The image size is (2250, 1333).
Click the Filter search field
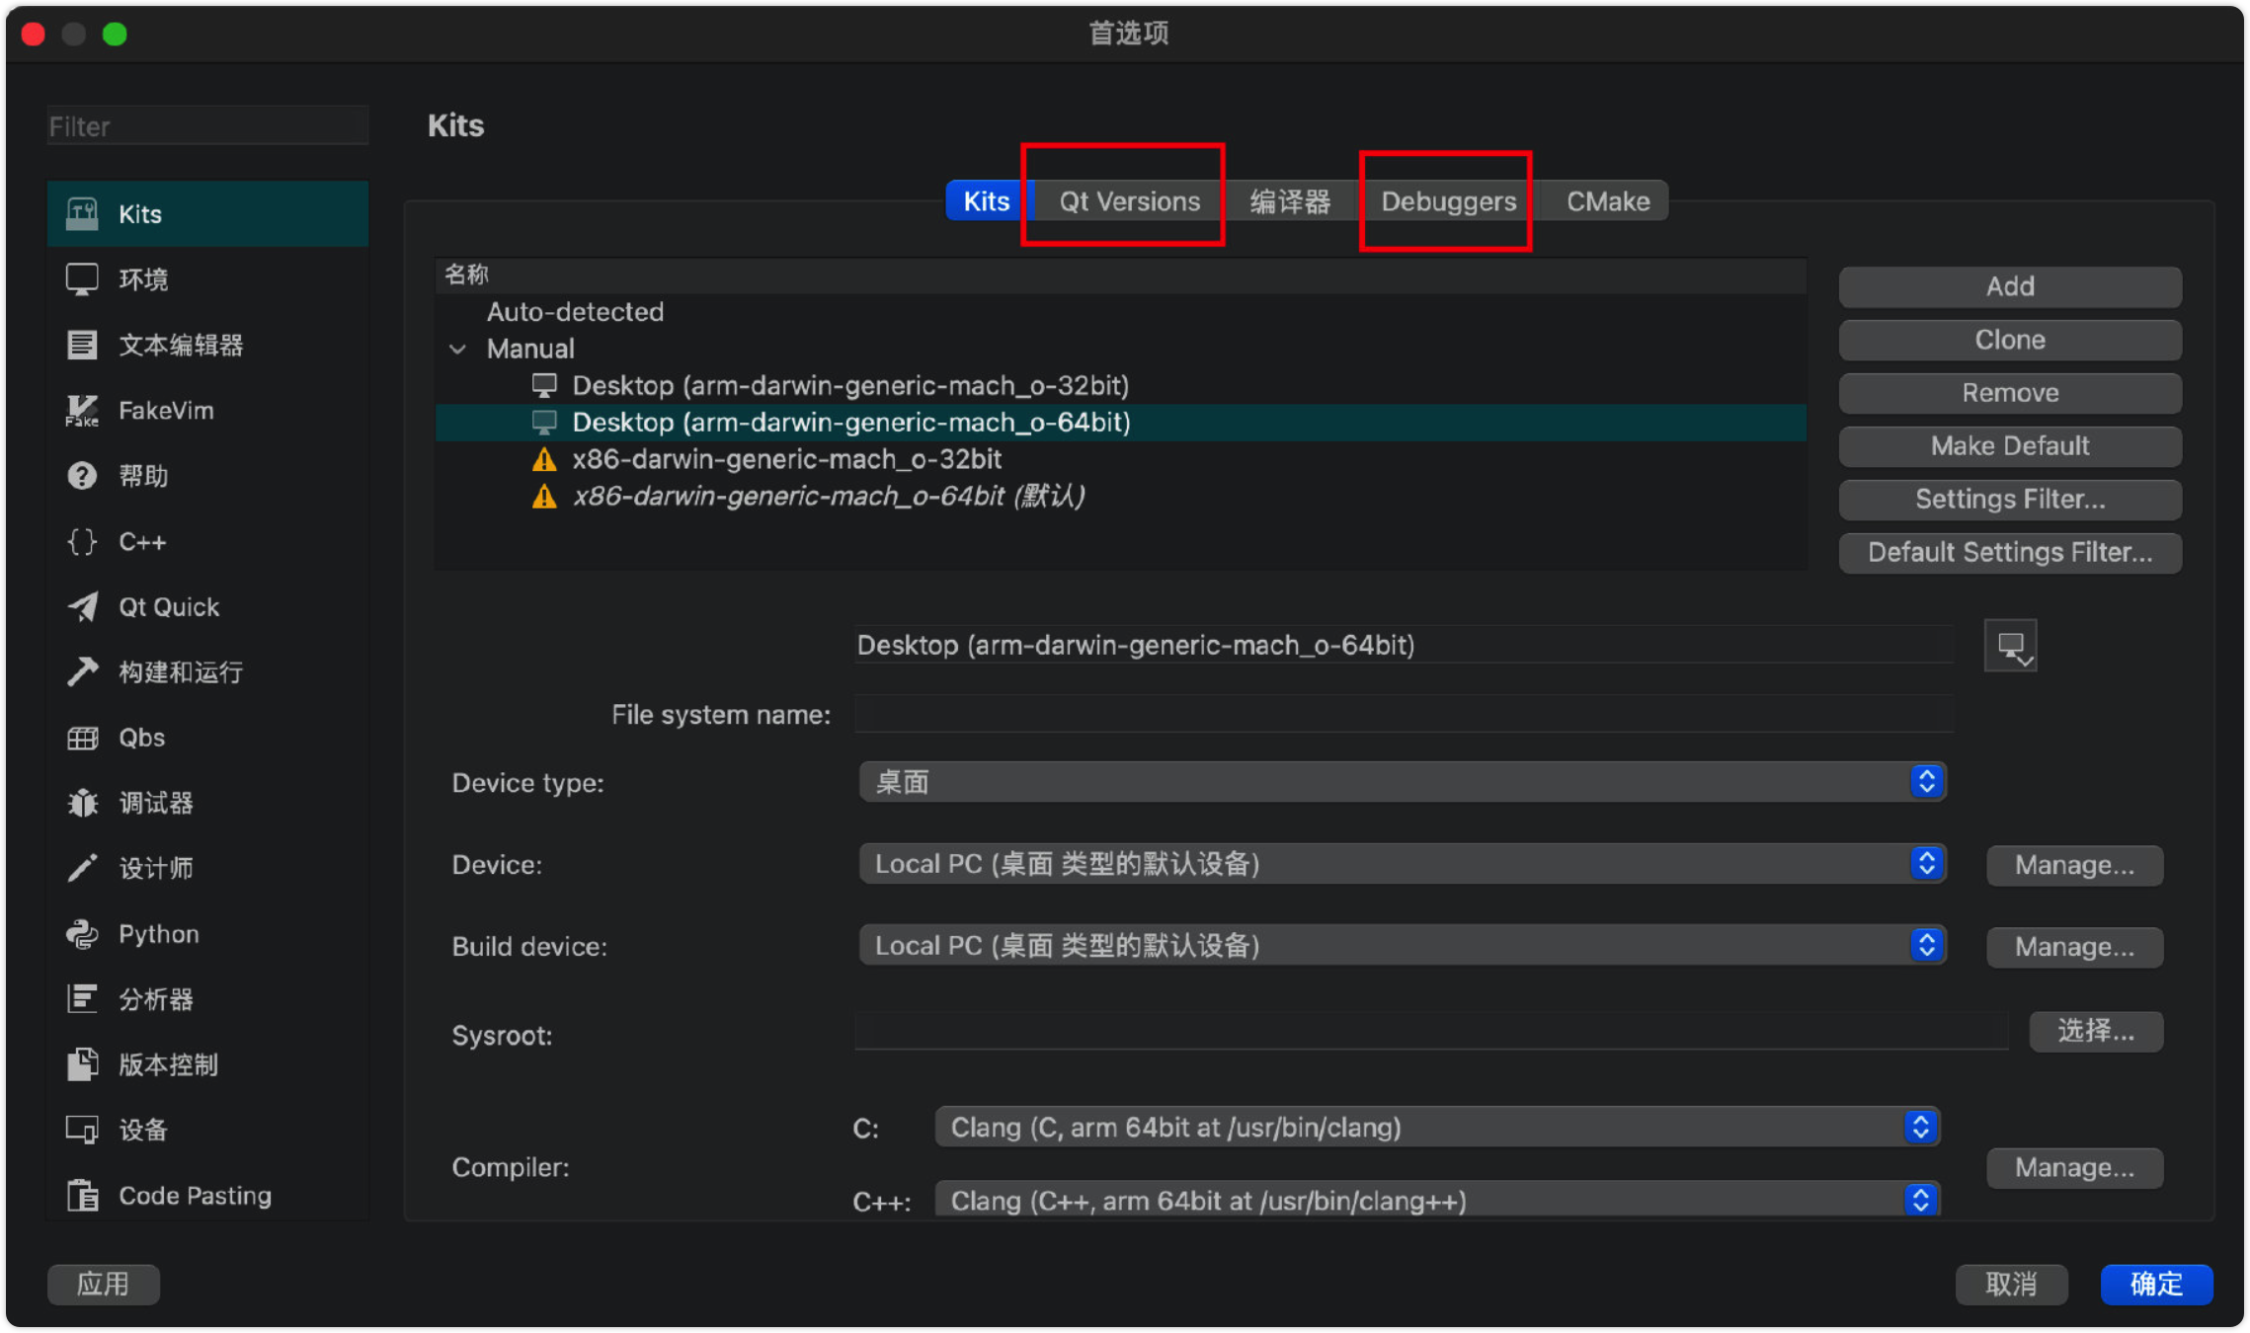pos(207,126)
